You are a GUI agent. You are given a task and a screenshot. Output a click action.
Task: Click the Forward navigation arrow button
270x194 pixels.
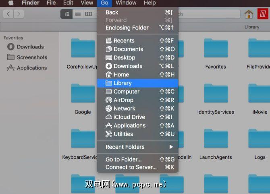click(19, 14)
